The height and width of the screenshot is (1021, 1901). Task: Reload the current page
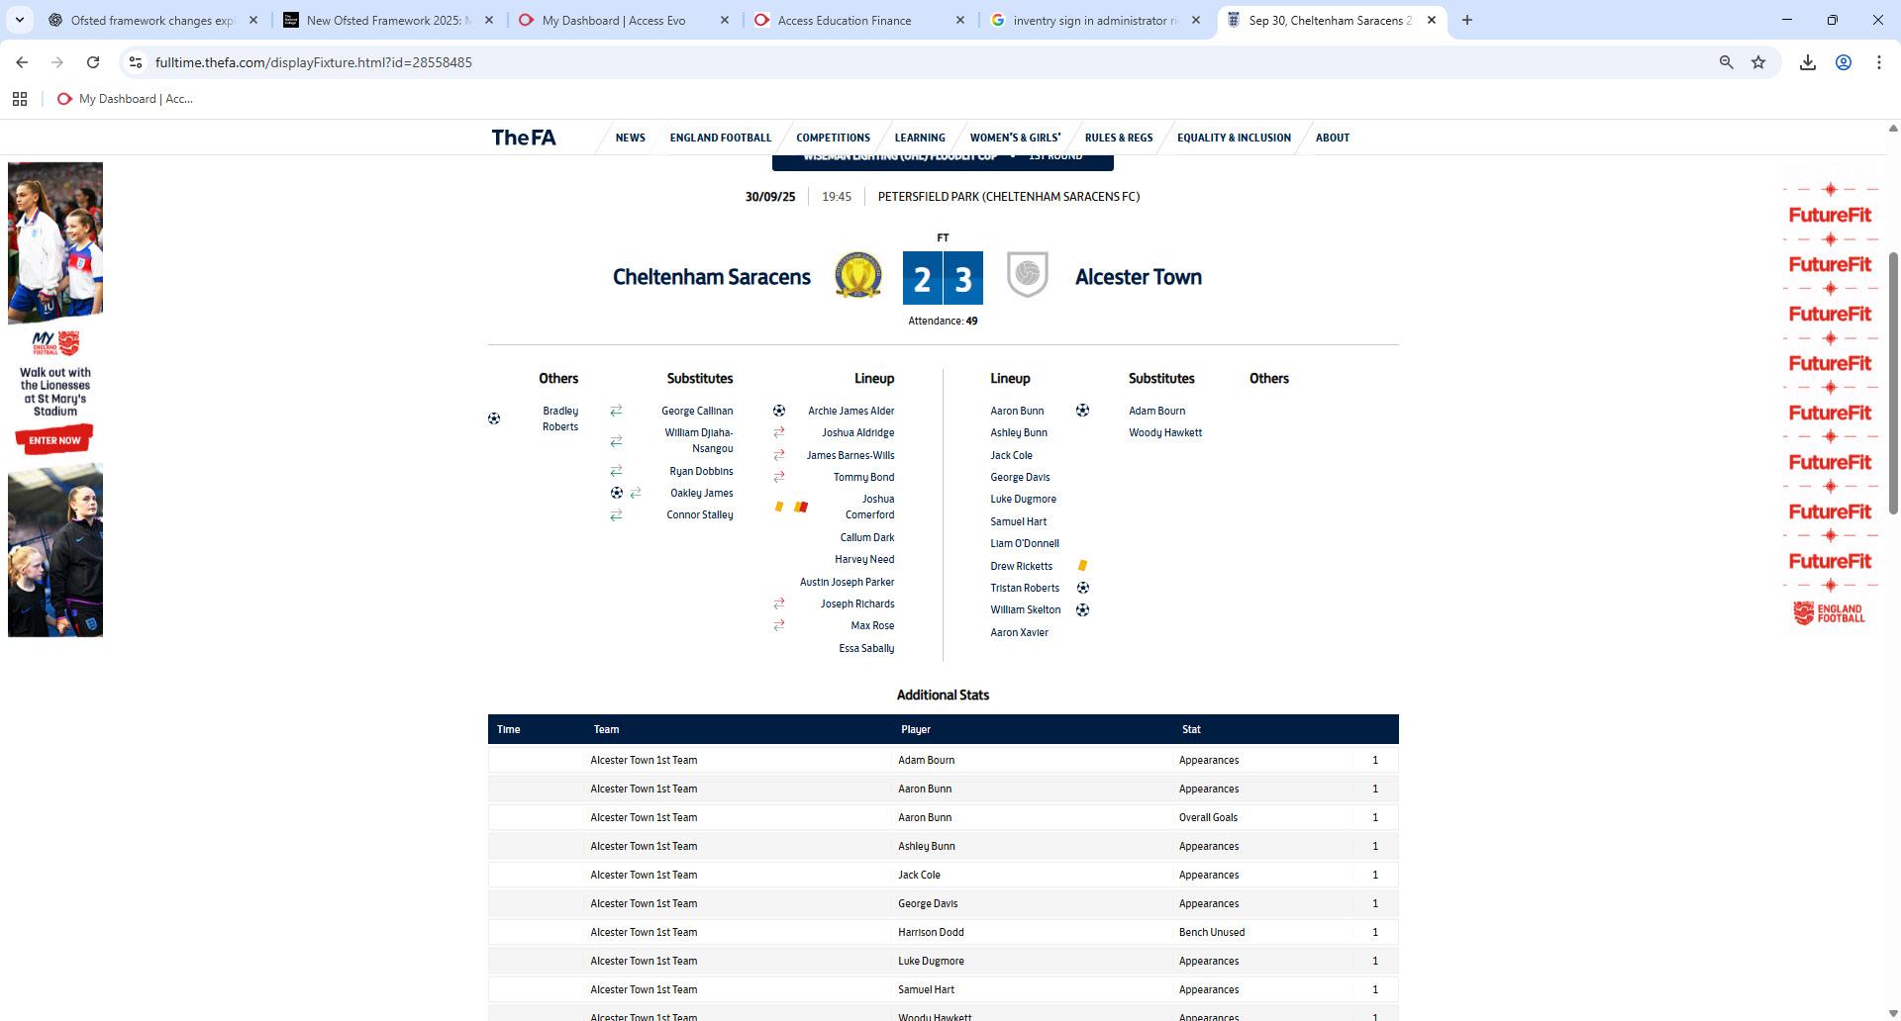(93, 62)
